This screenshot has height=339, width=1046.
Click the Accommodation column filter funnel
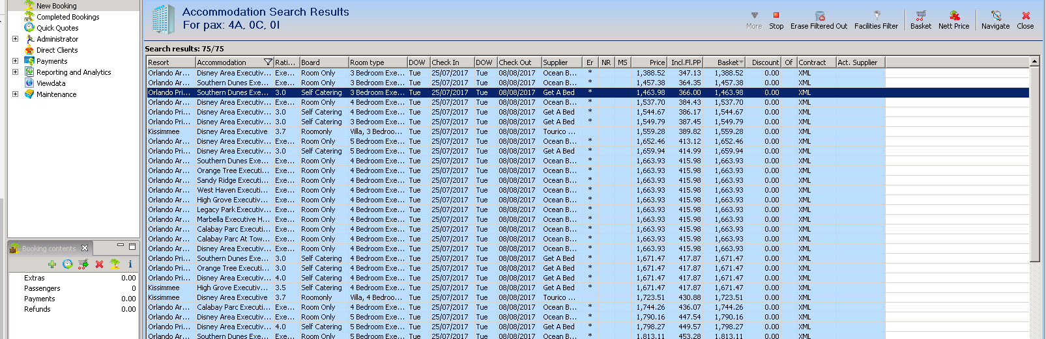pyautogui.click(x=268, y=62)
